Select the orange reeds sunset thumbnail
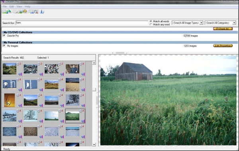Image resolution: width=239 pixels, height=151 pixels. click(10, 100)
